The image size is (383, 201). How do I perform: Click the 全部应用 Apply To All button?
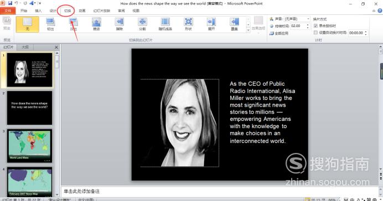point(279,33)
